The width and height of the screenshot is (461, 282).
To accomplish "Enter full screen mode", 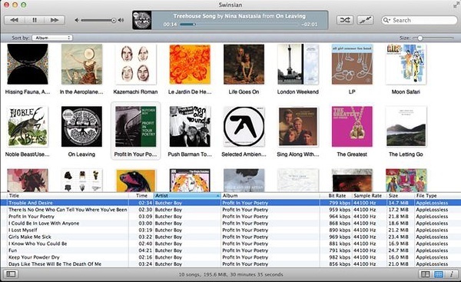I will click(x=456, y=5).
